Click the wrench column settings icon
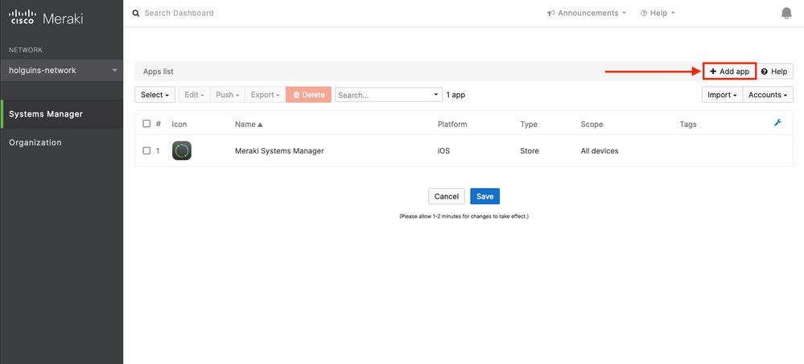Viewport: 804px width, 364px height. click(x=777, y=124)
